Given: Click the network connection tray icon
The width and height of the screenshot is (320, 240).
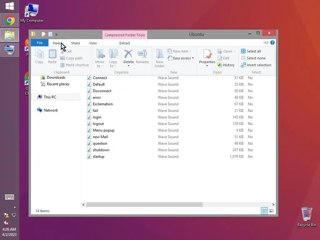Looking at the screenshot, I should click(14, 215).
